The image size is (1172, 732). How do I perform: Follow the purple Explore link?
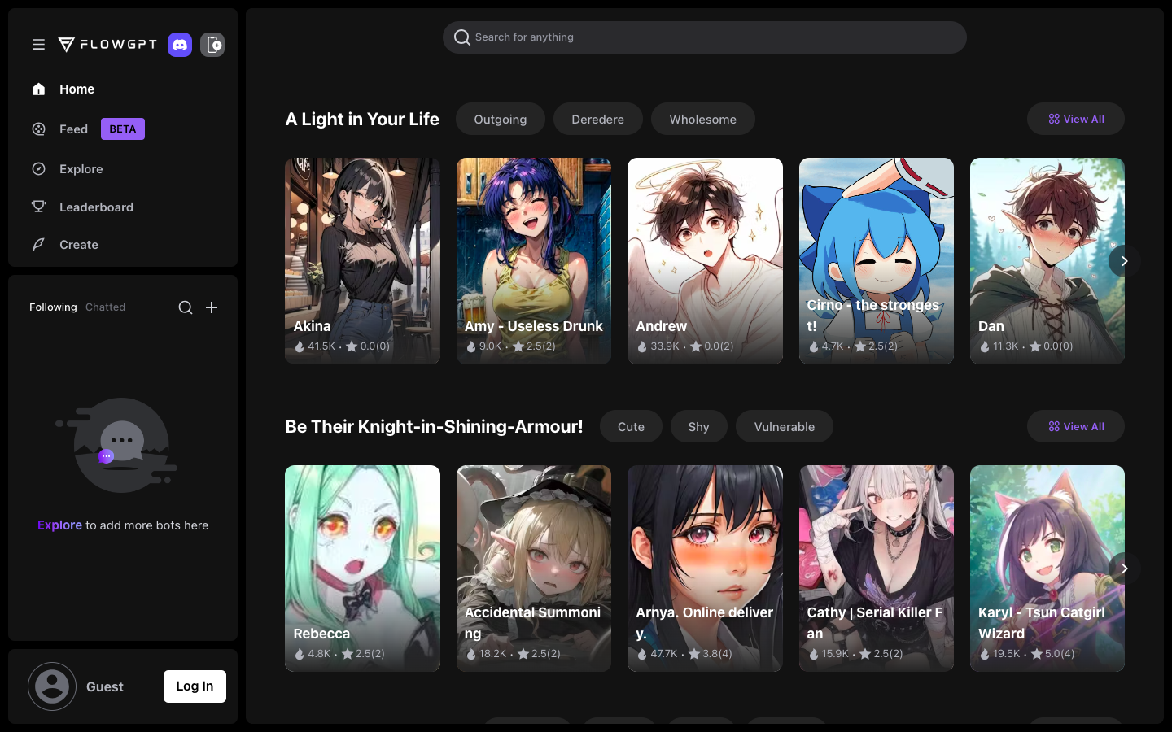coord(59,525)
